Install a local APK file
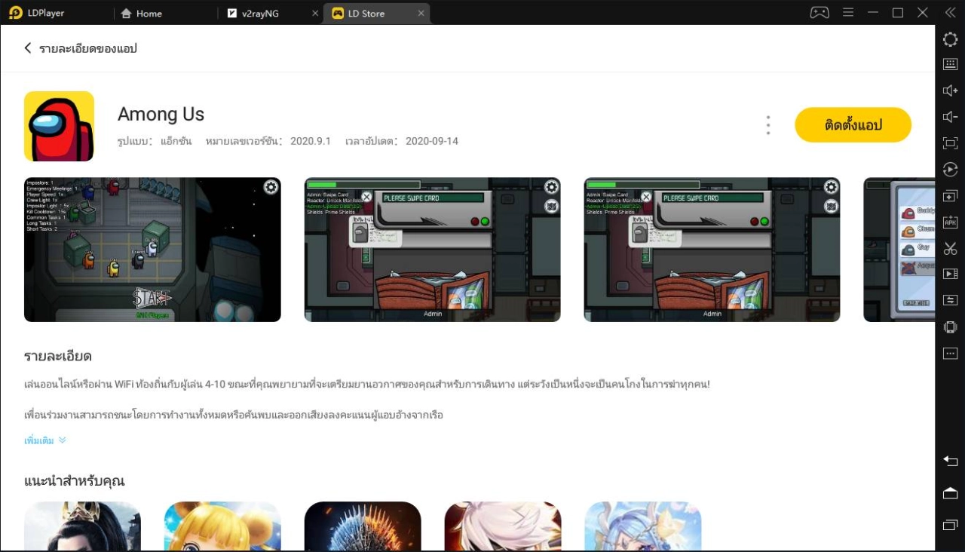This screenshot has width=965, height=552. pos(950,222)
